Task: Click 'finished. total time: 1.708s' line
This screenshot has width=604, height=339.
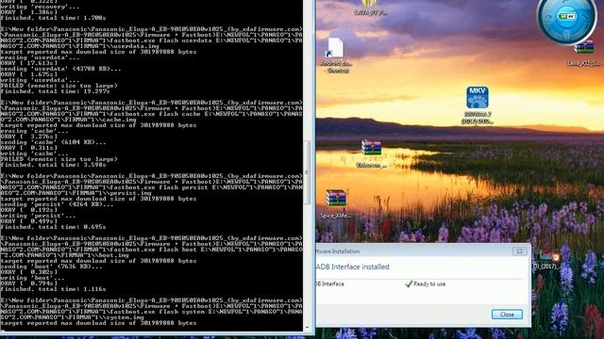Action: point(53,18)
